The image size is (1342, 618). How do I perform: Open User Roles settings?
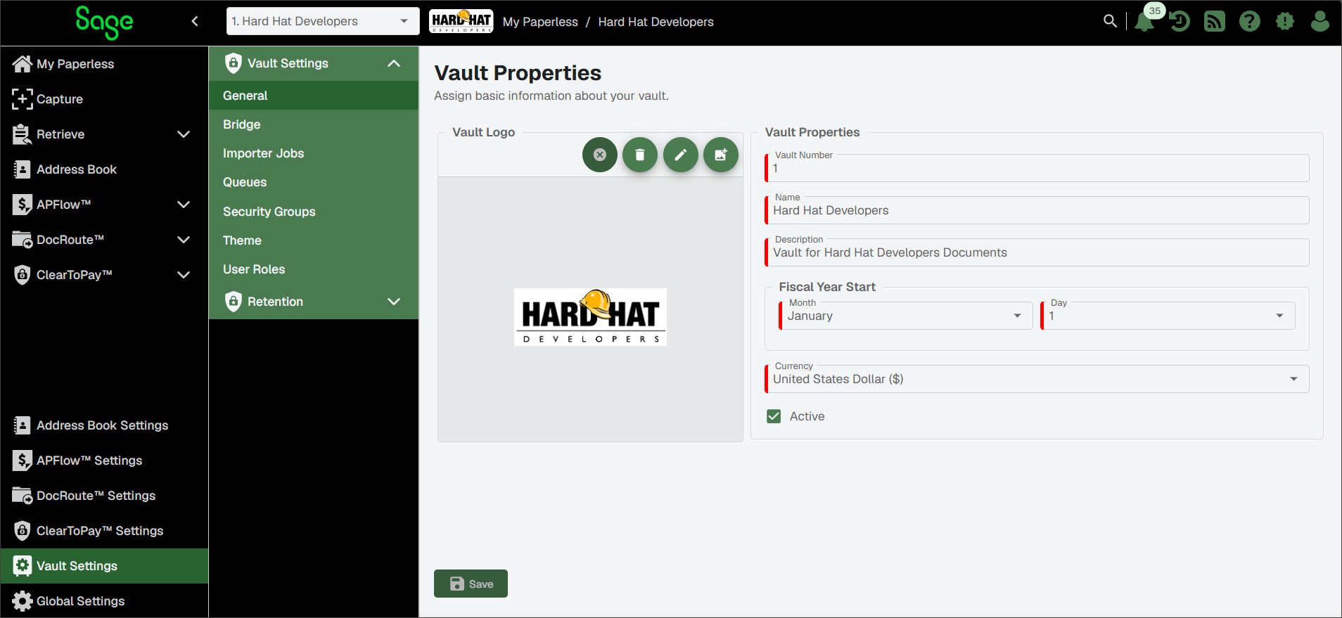[314, 269]
